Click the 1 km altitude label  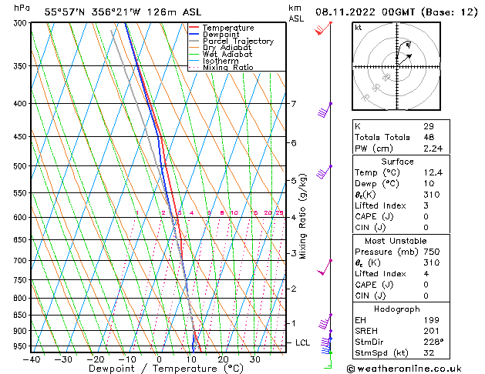(x=294, y=323)
